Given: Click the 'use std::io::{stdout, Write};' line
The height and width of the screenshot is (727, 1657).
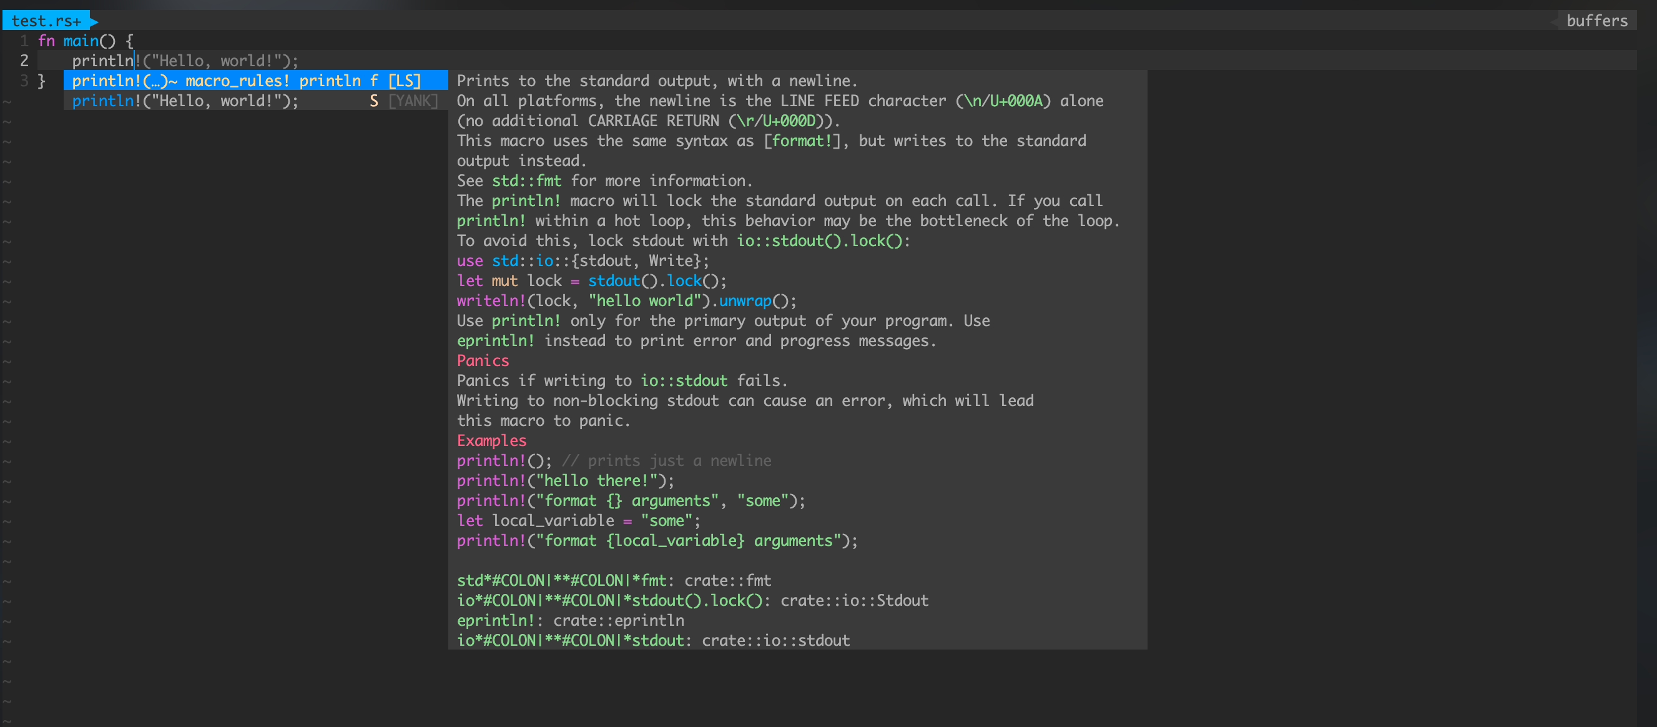Looking at the screenshot, I should pyautogui.click(x=583, y=260).
